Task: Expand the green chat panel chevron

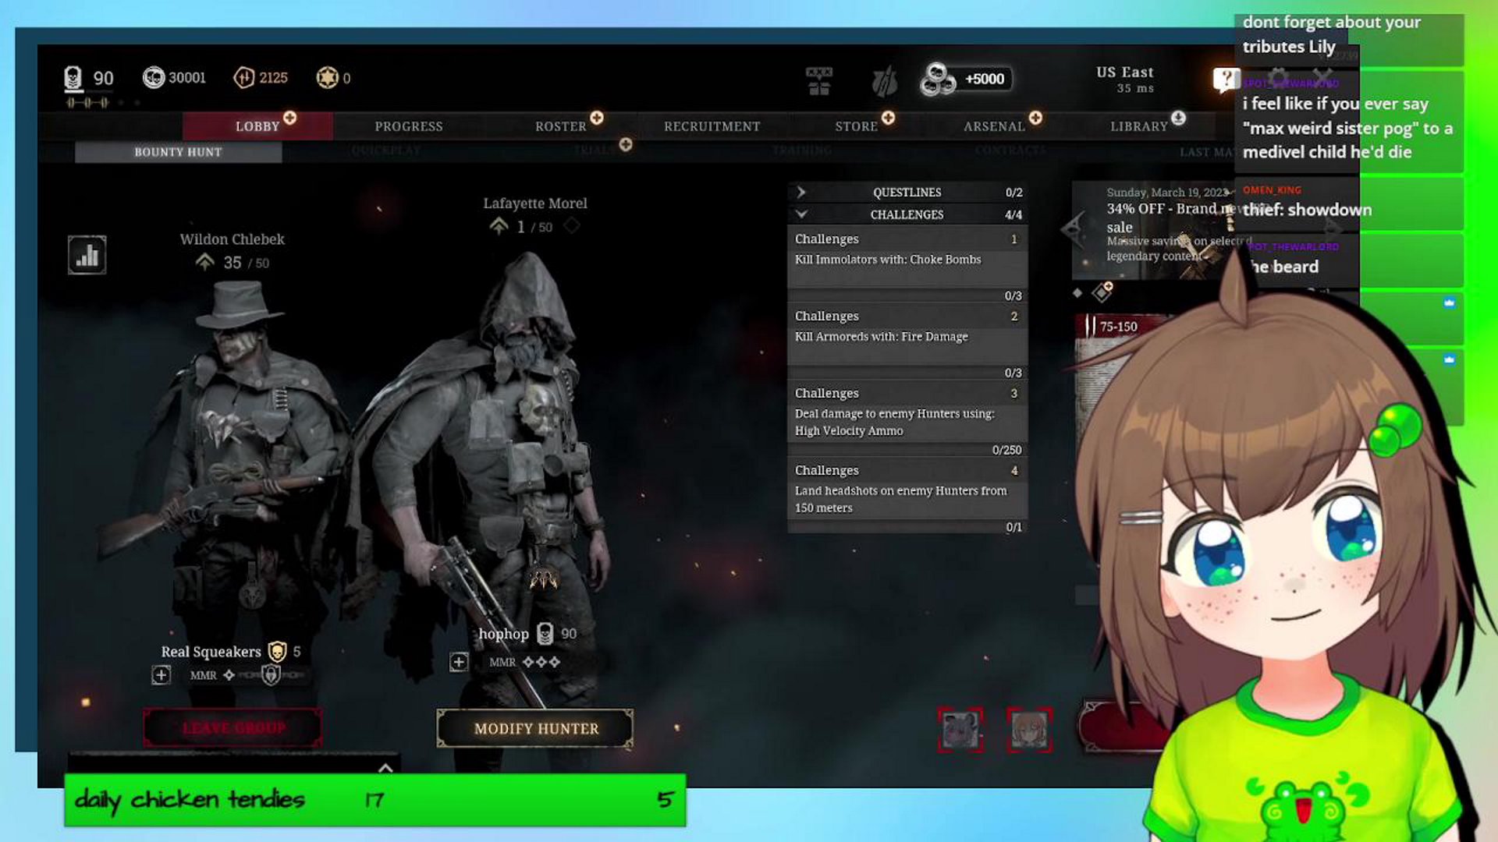Action: [x=385, y=768]
